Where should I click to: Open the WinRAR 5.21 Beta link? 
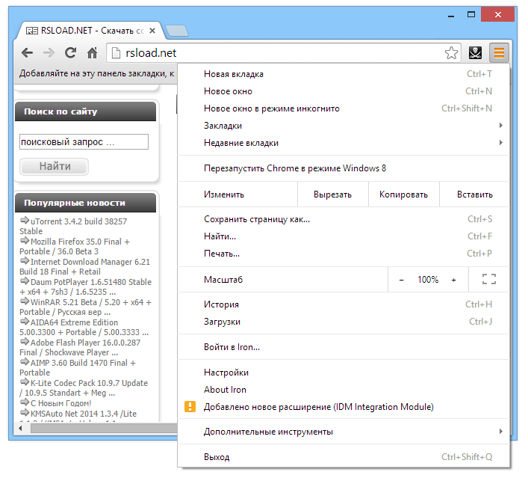tap(86, 307)
